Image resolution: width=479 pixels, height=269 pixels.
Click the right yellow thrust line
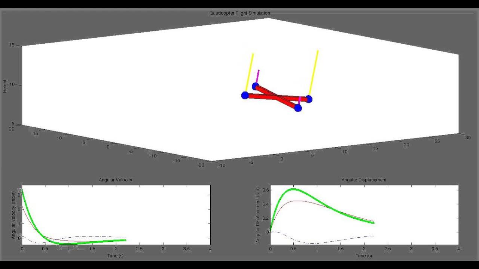(x=314, y=73)
